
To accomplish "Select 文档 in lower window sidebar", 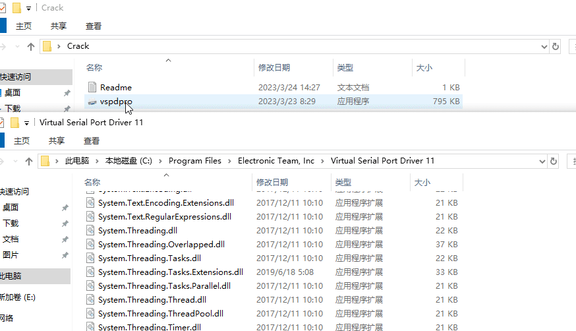I will pyautogui.click(x=11, y=239).
